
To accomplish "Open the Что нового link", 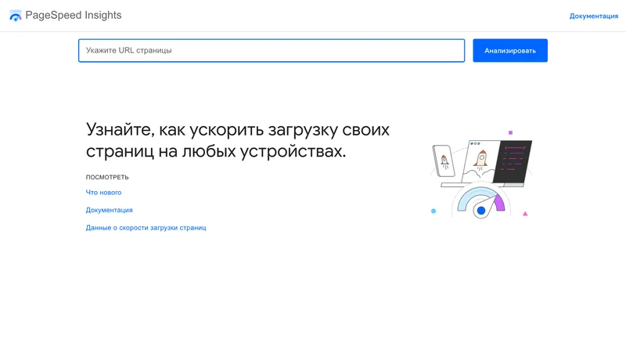I will coord(103,193).
